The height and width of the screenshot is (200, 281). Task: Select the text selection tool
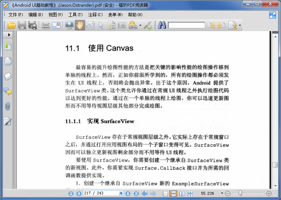click(x=111, y=25)
